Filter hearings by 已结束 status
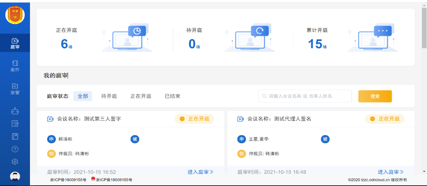This screenshot has width=427, height=186. (172, 96)
